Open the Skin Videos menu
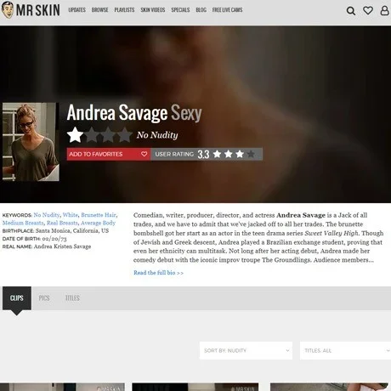This screenshot has height=391, width=391. click(x=153, y=10)
